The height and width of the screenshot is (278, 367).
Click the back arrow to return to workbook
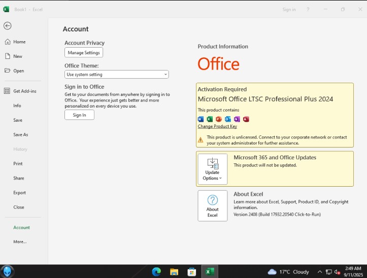click(8, 26)
